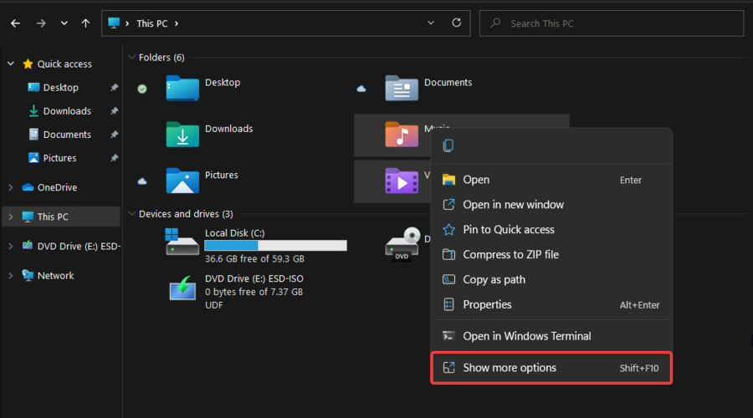Viewport: 753px width, 418px height.
Task: Collapse the Quick access tree node
Action: [x=10, y=64]
